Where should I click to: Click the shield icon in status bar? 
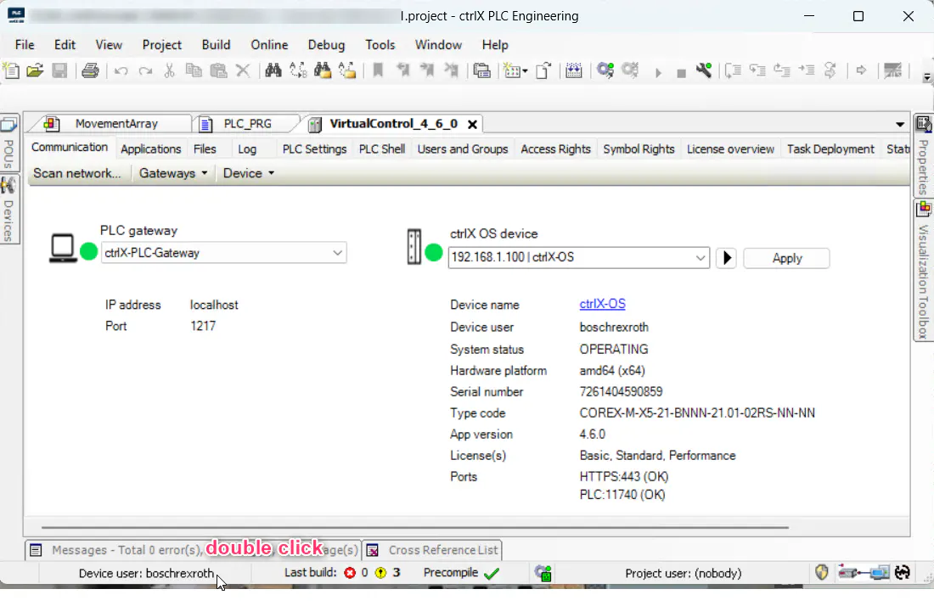pos(821,573)
